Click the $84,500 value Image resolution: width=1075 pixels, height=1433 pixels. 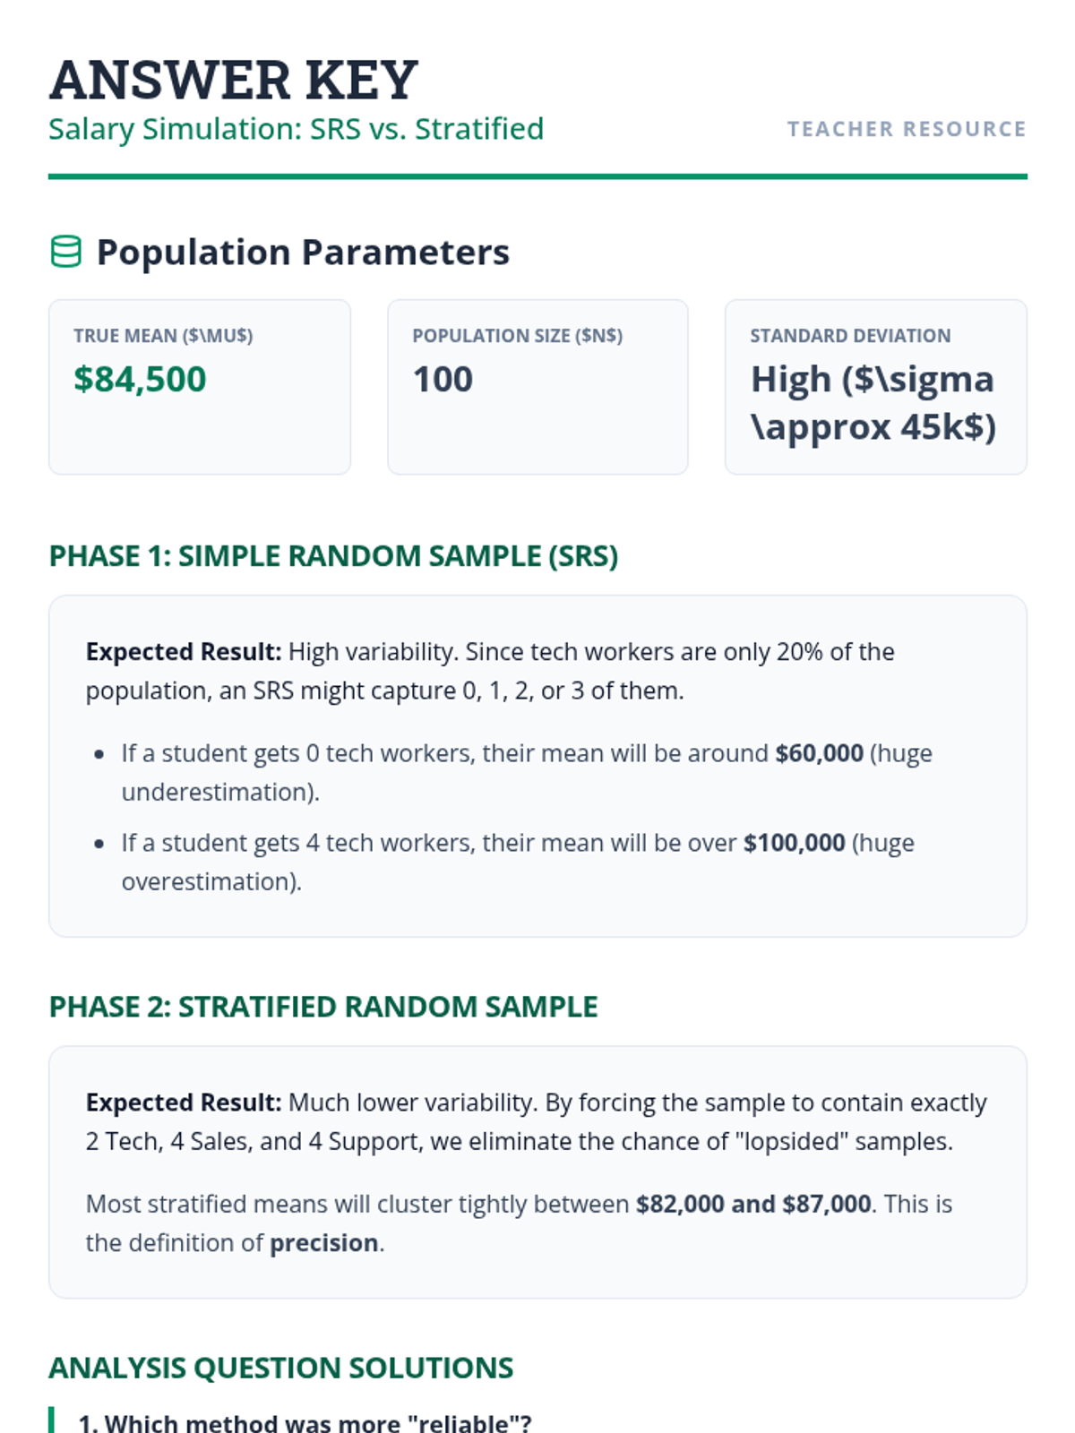point(140,379)
